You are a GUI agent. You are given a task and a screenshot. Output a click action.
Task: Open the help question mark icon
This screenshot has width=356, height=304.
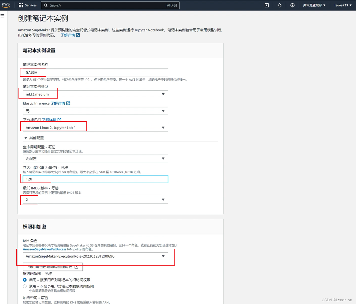coord(293,5)
